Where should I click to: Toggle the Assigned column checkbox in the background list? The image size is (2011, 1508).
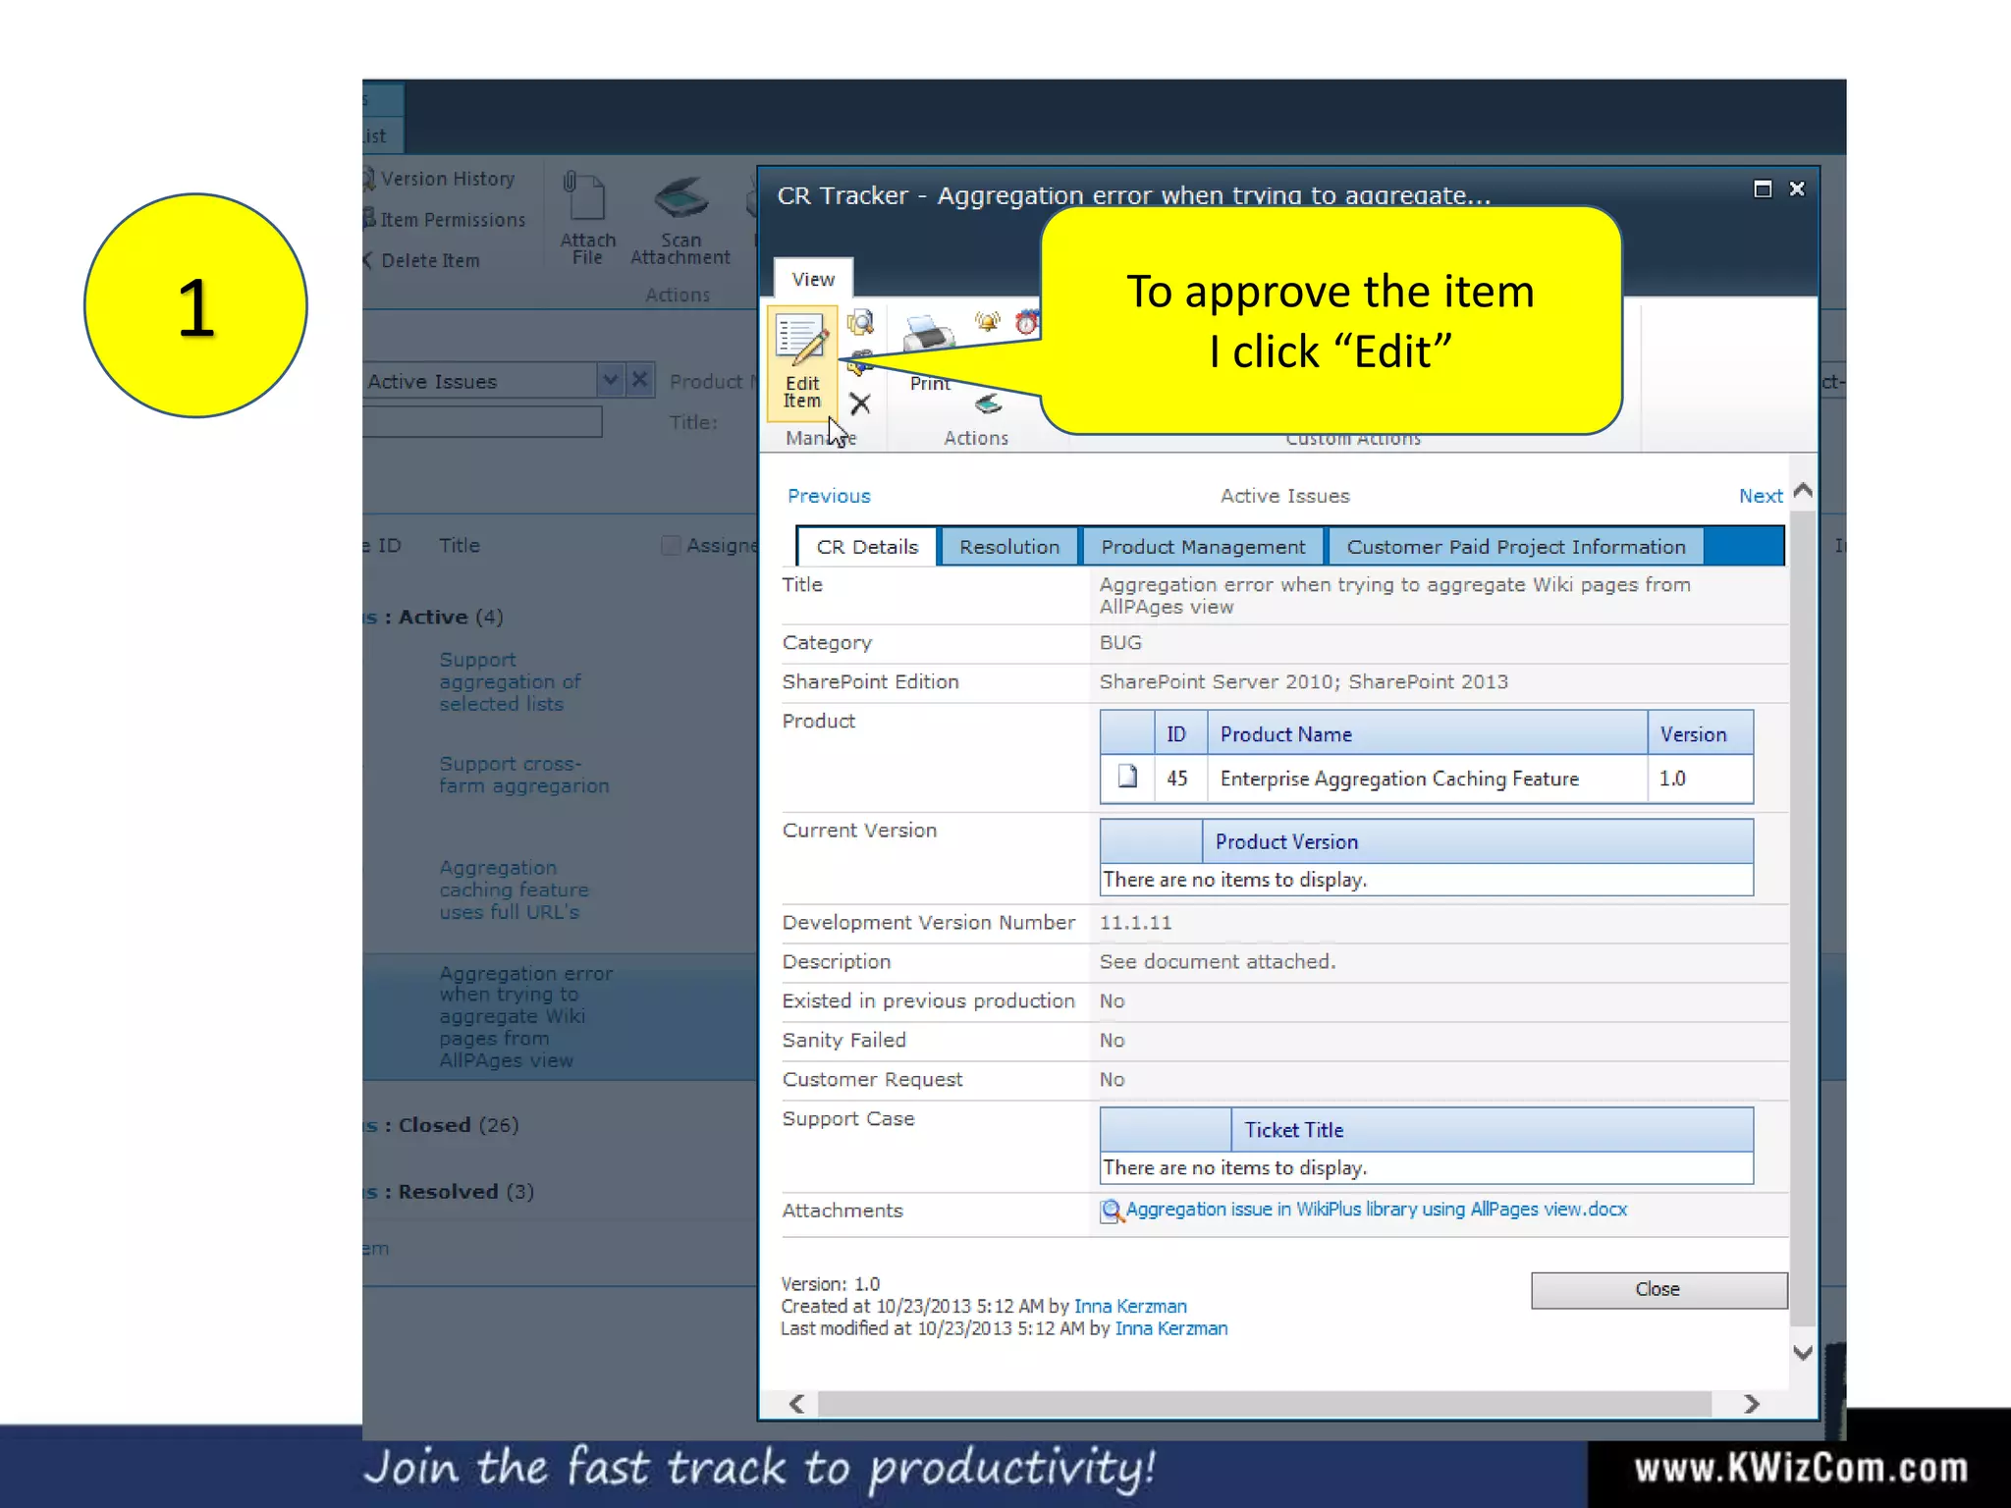671,545
